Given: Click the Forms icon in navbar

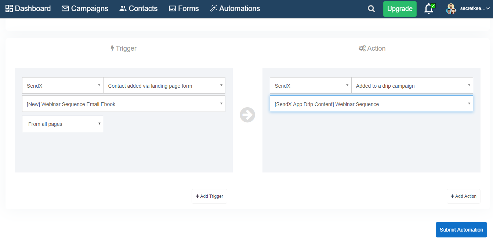Looking at the screenshot, I should pos(173,8).
